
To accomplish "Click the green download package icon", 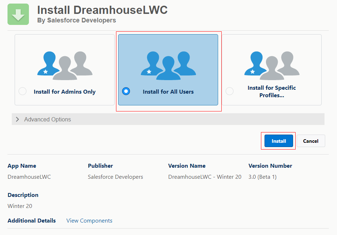I will (x=18, y=14).
